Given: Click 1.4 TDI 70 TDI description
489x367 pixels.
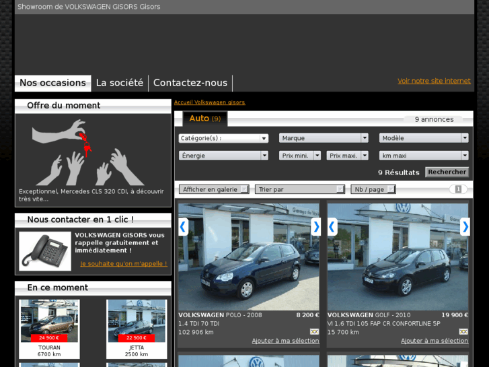Looking at the screenshot, I should point(199,324).
